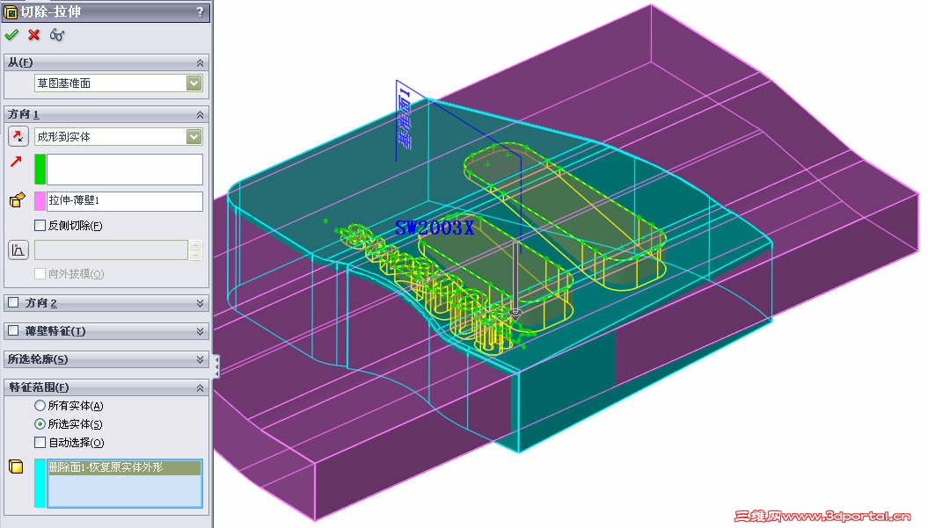
Task: Toggle the detailed preview glasses icon
Action: tap(57, 35)
